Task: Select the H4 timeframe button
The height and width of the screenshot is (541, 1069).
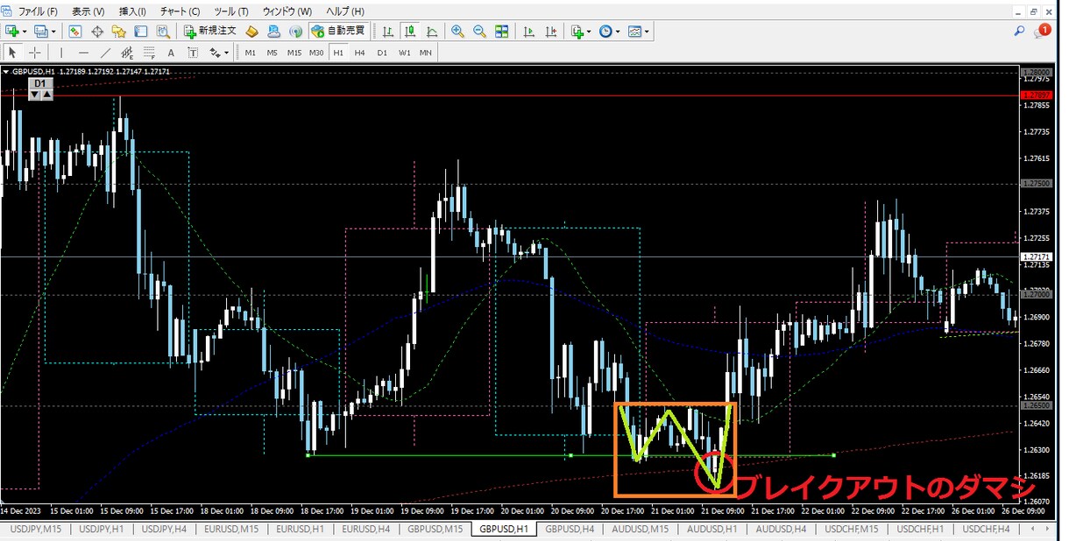Action: pyautogui.click(x=360, y=53)
